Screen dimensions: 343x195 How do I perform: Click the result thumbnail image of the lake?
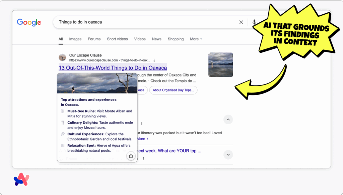pos(220,65)
